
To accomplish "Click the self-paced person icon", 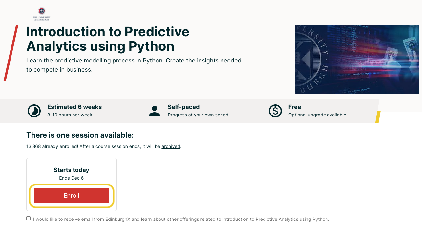I will 155,111.
